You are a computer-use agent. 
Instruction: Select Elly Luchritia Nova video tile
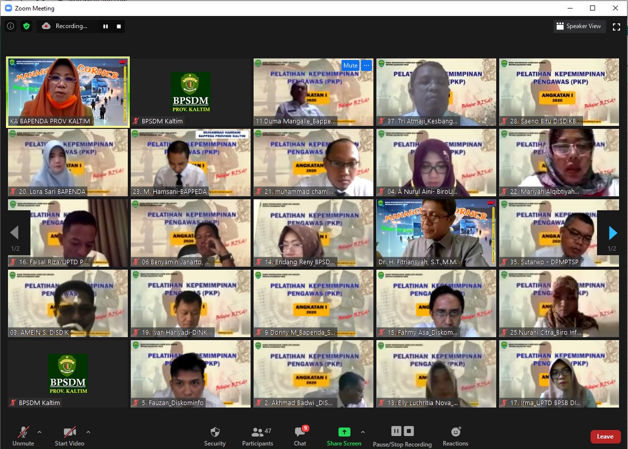[x=436, y=374]
